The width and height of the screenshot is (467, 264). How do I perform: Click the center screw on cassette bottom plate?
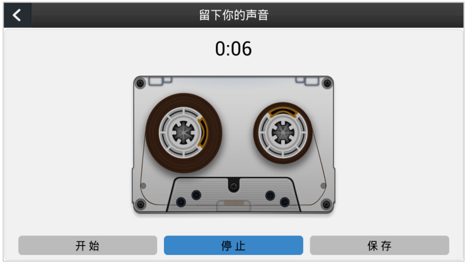[x=233, y=187]
